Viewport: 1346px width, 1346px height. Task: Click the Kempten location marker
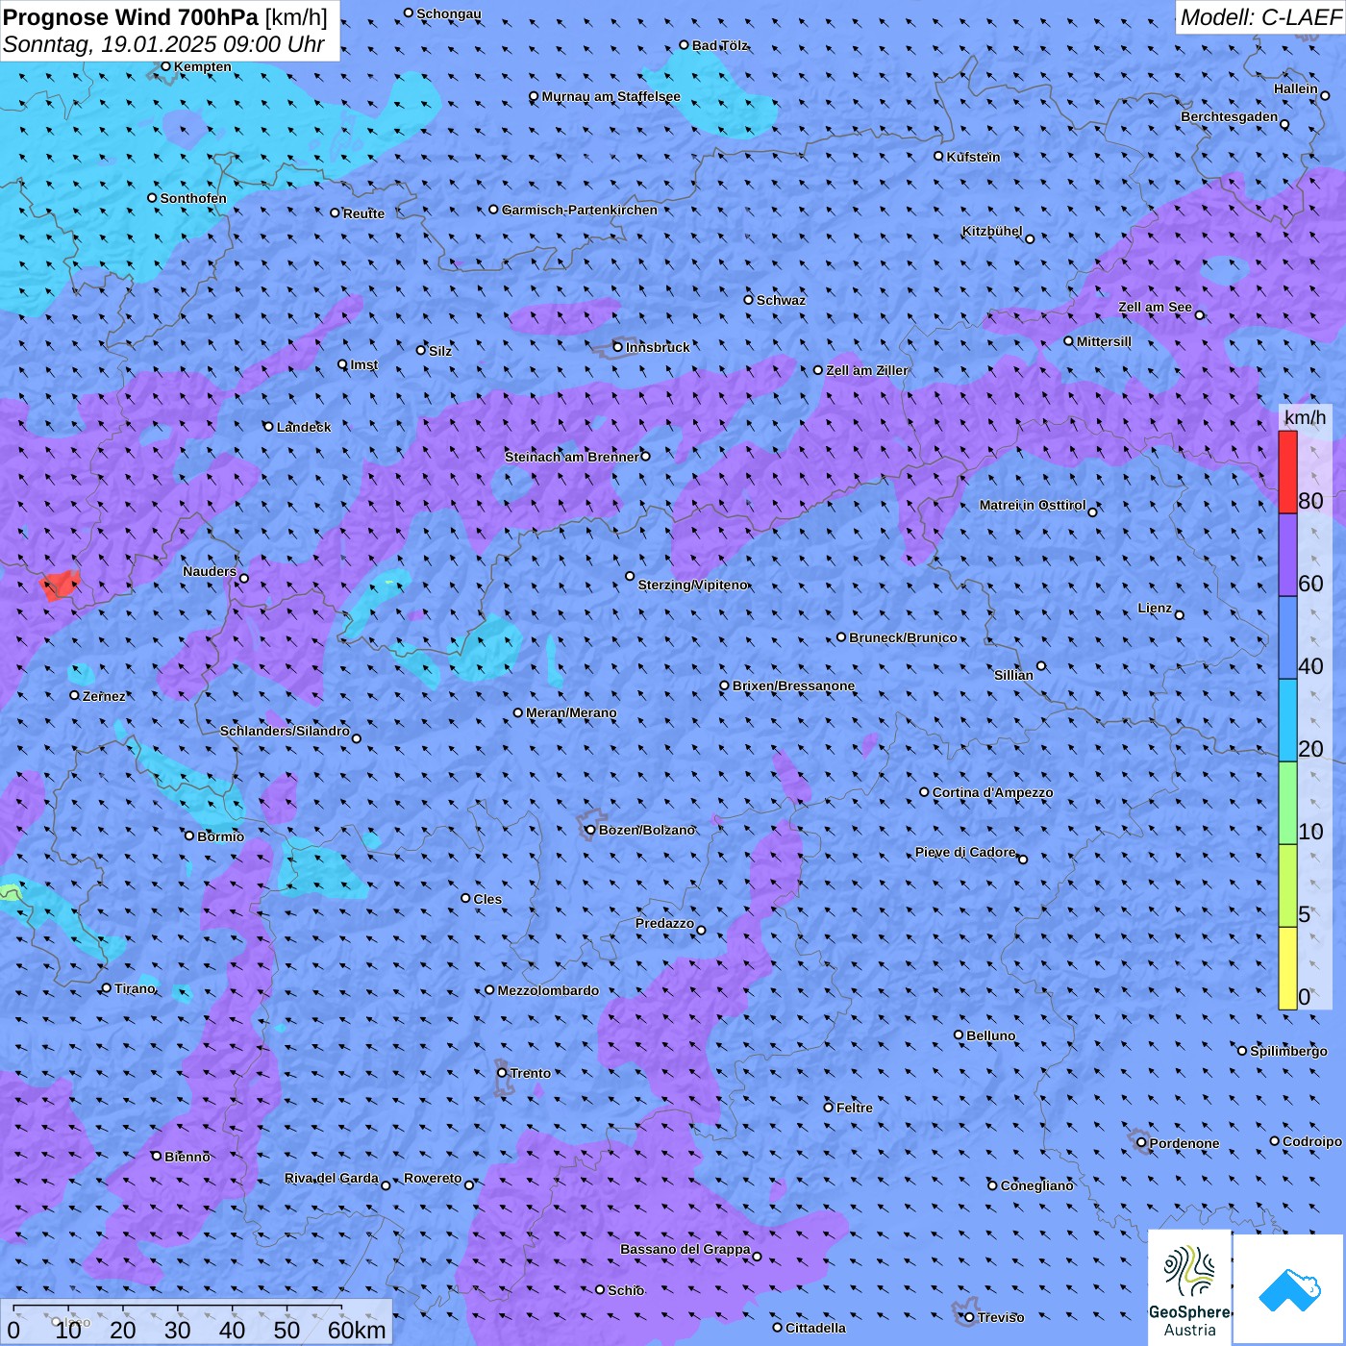[x=165, y=66]
